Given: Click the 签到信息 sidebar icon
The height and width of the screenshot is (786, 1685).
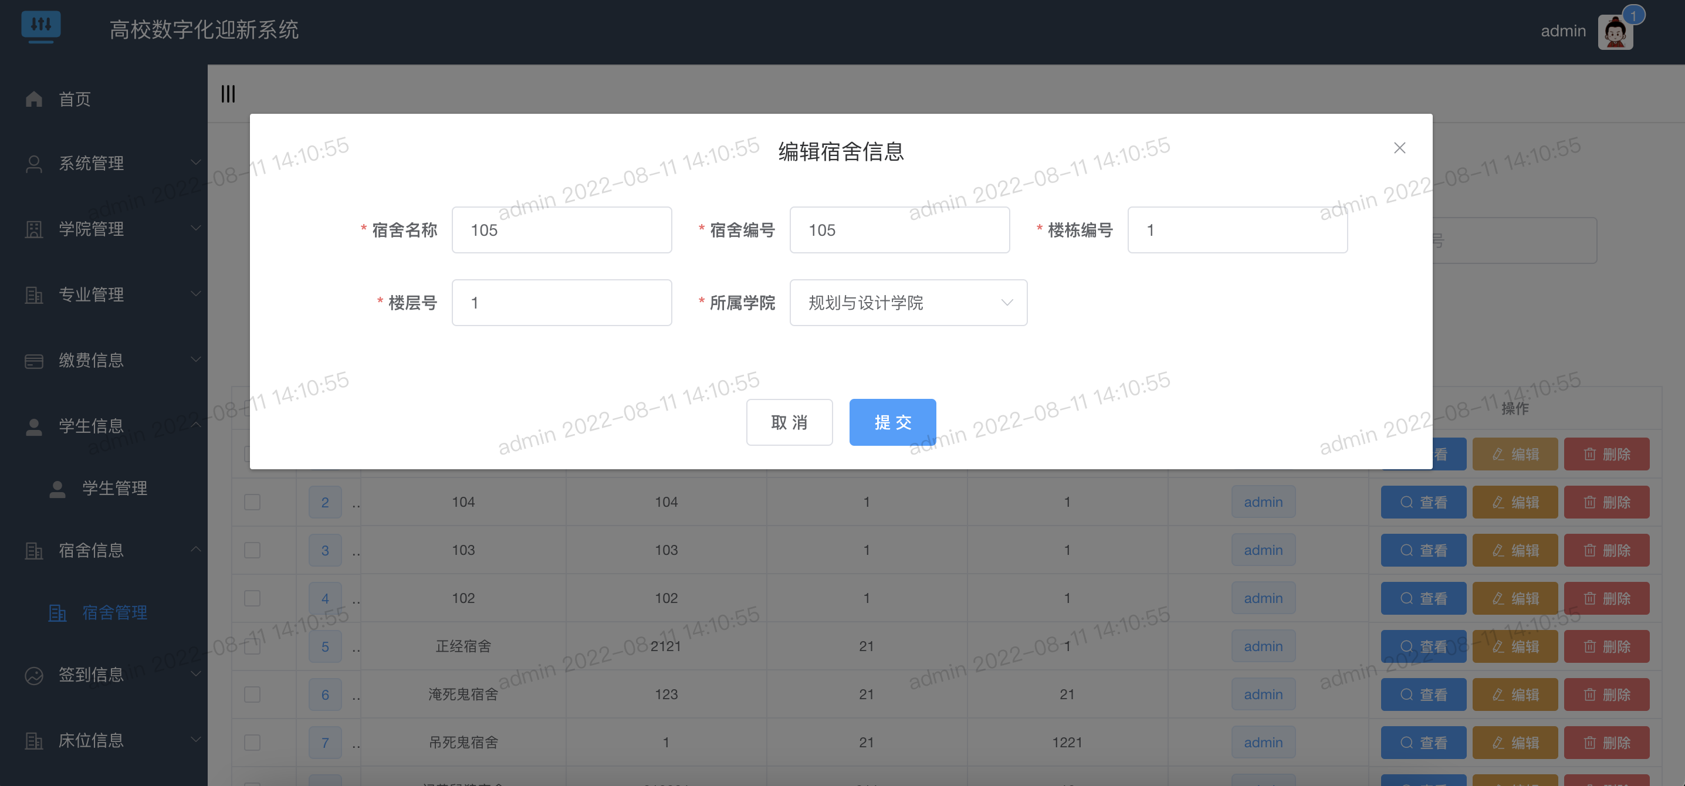Looking at the screenshot, I should [x=34, y=675].
